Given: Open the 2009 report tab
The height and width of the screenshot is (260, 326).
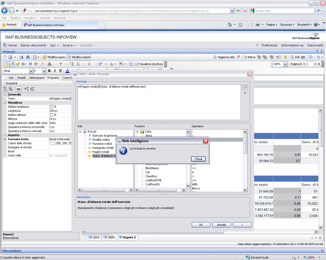Looking at the screenshot, I should (x=109, y=237).
